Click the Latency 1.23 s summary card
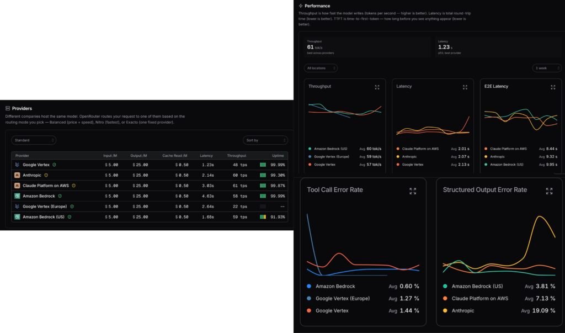Viewport: 565px width, 333px height. point(498,47)
